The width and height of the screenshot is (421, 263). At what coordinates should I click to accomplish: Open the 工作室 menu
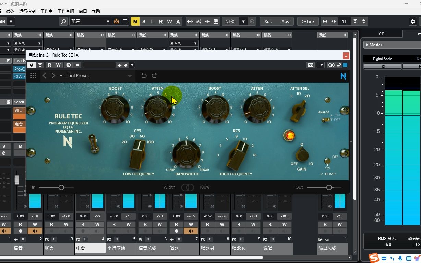coord(47,11)
